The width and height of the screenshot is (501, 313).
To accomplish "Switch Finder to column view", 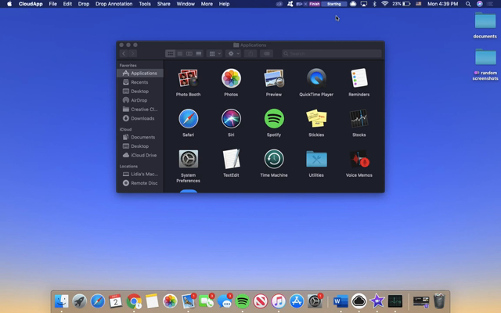I will click(x=189, y=54).
